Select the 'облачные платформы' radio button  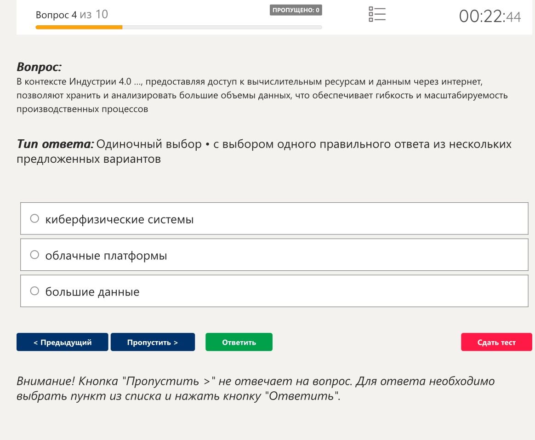coord(34,255)
